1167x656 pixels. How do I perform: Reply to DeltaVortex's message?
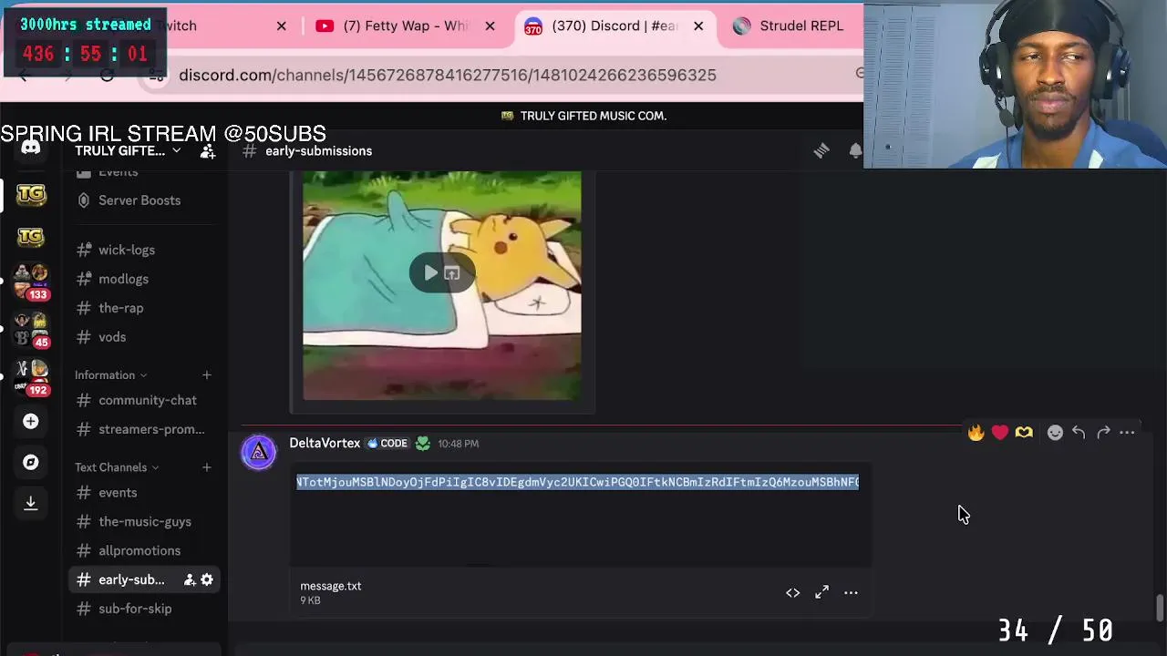click(x=1079, y=433)
